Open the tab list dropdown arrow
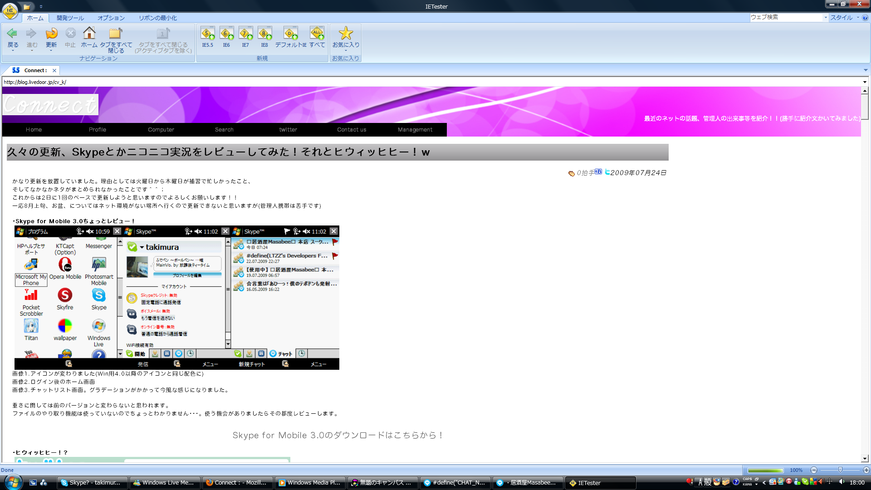Viewport: 871px width, 490px height. point(866,70)
